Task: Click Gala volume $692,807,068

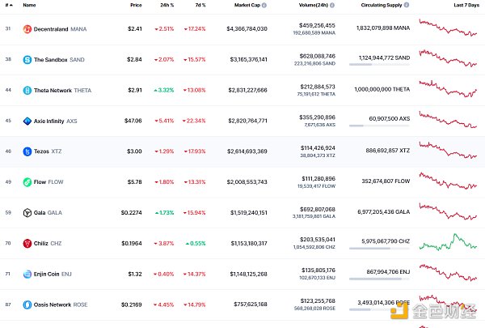Action: coord(318,210)
